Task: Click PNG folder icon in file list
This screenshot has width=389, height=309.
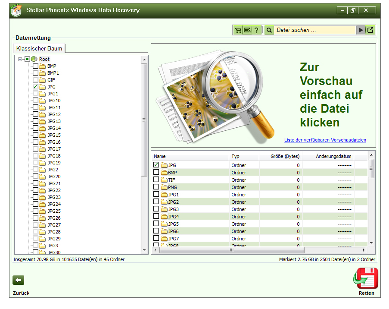Action: point(164,187)
